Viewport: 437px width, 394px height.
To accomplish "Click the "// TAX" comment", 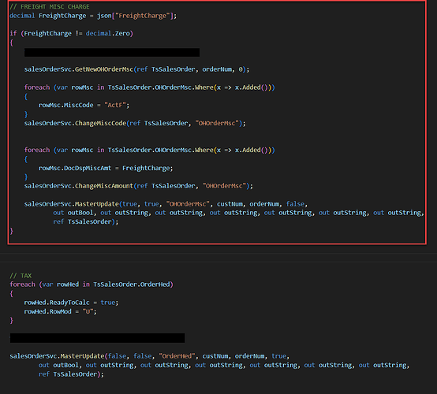I will click(x=21, y=276).
